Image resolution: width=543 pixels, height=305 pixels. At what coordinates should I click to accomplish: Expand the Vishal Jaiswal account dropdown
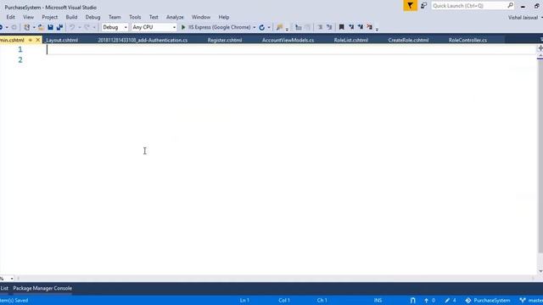click(541, 17)
